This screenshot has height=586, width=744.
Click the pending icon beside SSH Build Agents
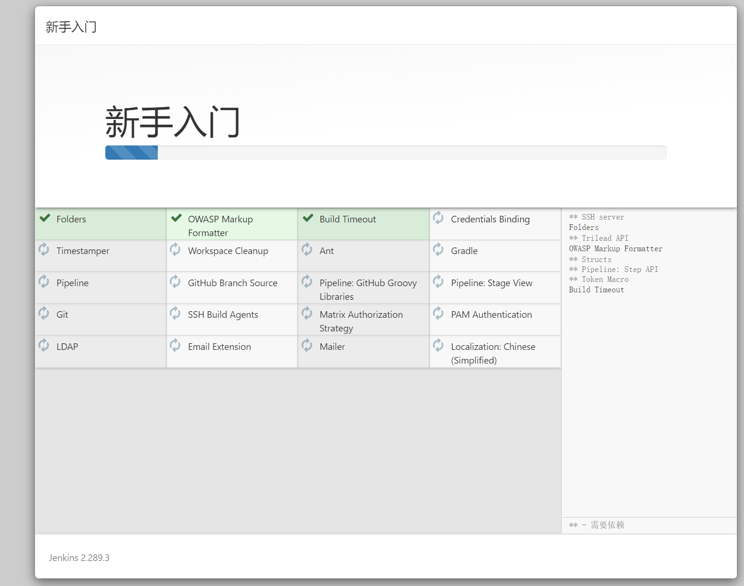[x=175, y=313]
